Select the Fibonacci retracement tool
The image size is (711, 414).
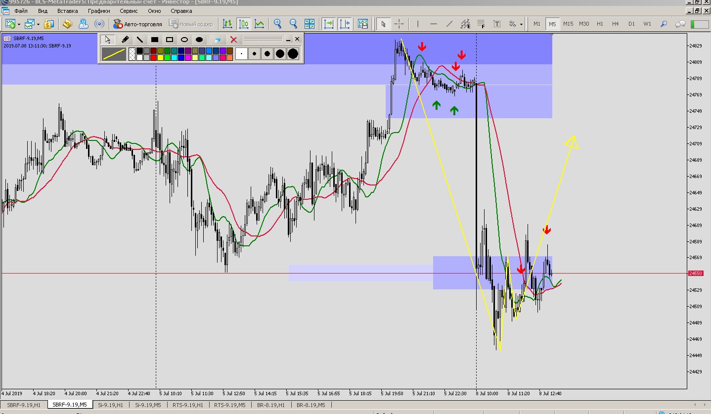coord(481,24)
